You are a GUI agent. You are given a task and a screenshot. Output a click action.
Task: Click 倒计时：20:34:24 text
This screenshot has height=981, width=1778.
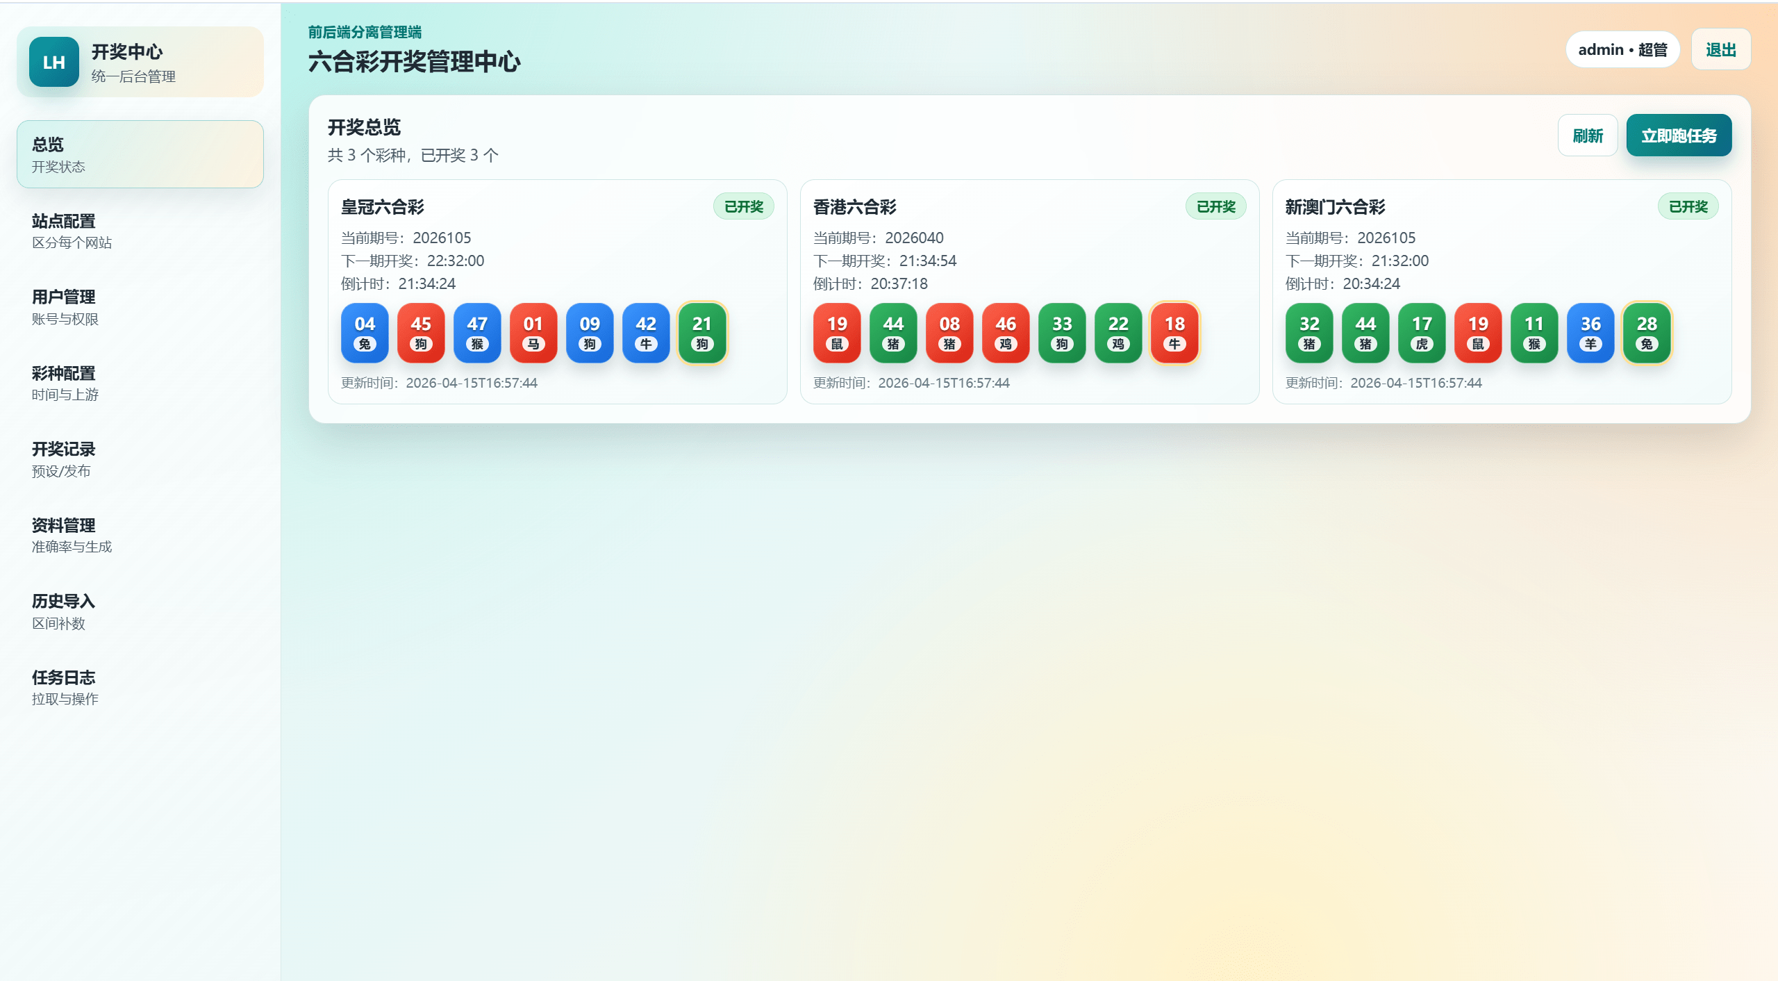(1343, 283)
